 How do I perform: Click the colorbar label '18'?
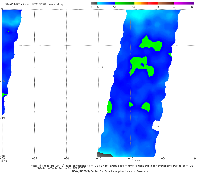[x=114, y=7]
